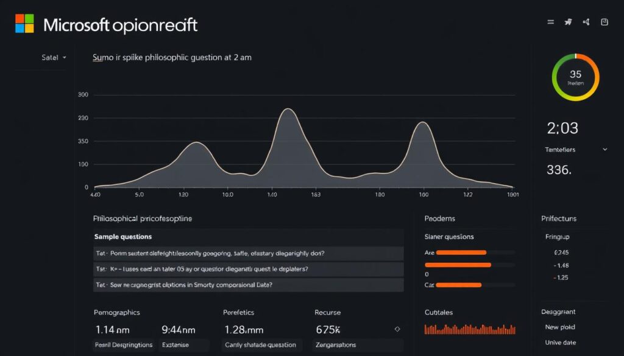Select the third sample question row
The width and height of the screenshot is (624, 356).
[x=244, y=284]
